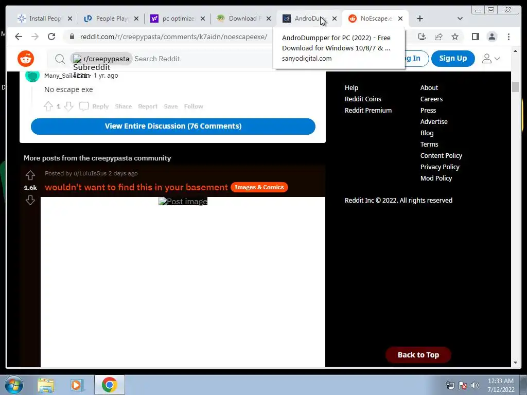
Task: Click the network tray icon
Action: coord(450,385)
